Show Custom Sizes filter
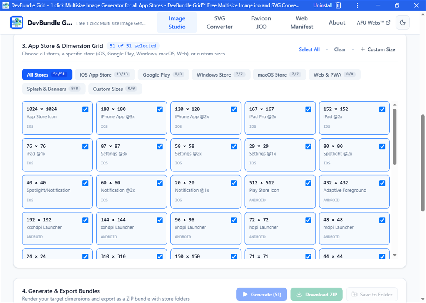Screen dimensions: 426x303 (115, 89)
